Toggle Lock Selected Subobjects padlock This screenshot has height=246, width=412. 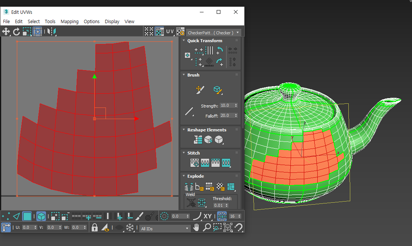click(95, 227)
